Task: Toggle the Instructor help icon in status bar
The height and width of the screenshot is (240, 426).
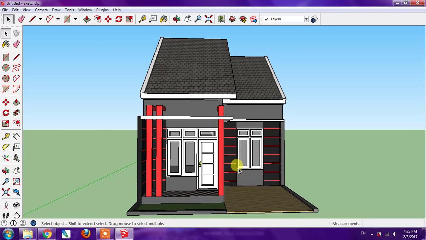Action: pos(33,223)
